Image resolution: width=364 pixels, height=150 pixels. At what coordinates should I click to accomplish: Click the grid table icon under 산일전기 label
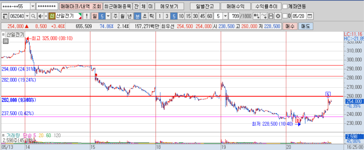(5, 41)
